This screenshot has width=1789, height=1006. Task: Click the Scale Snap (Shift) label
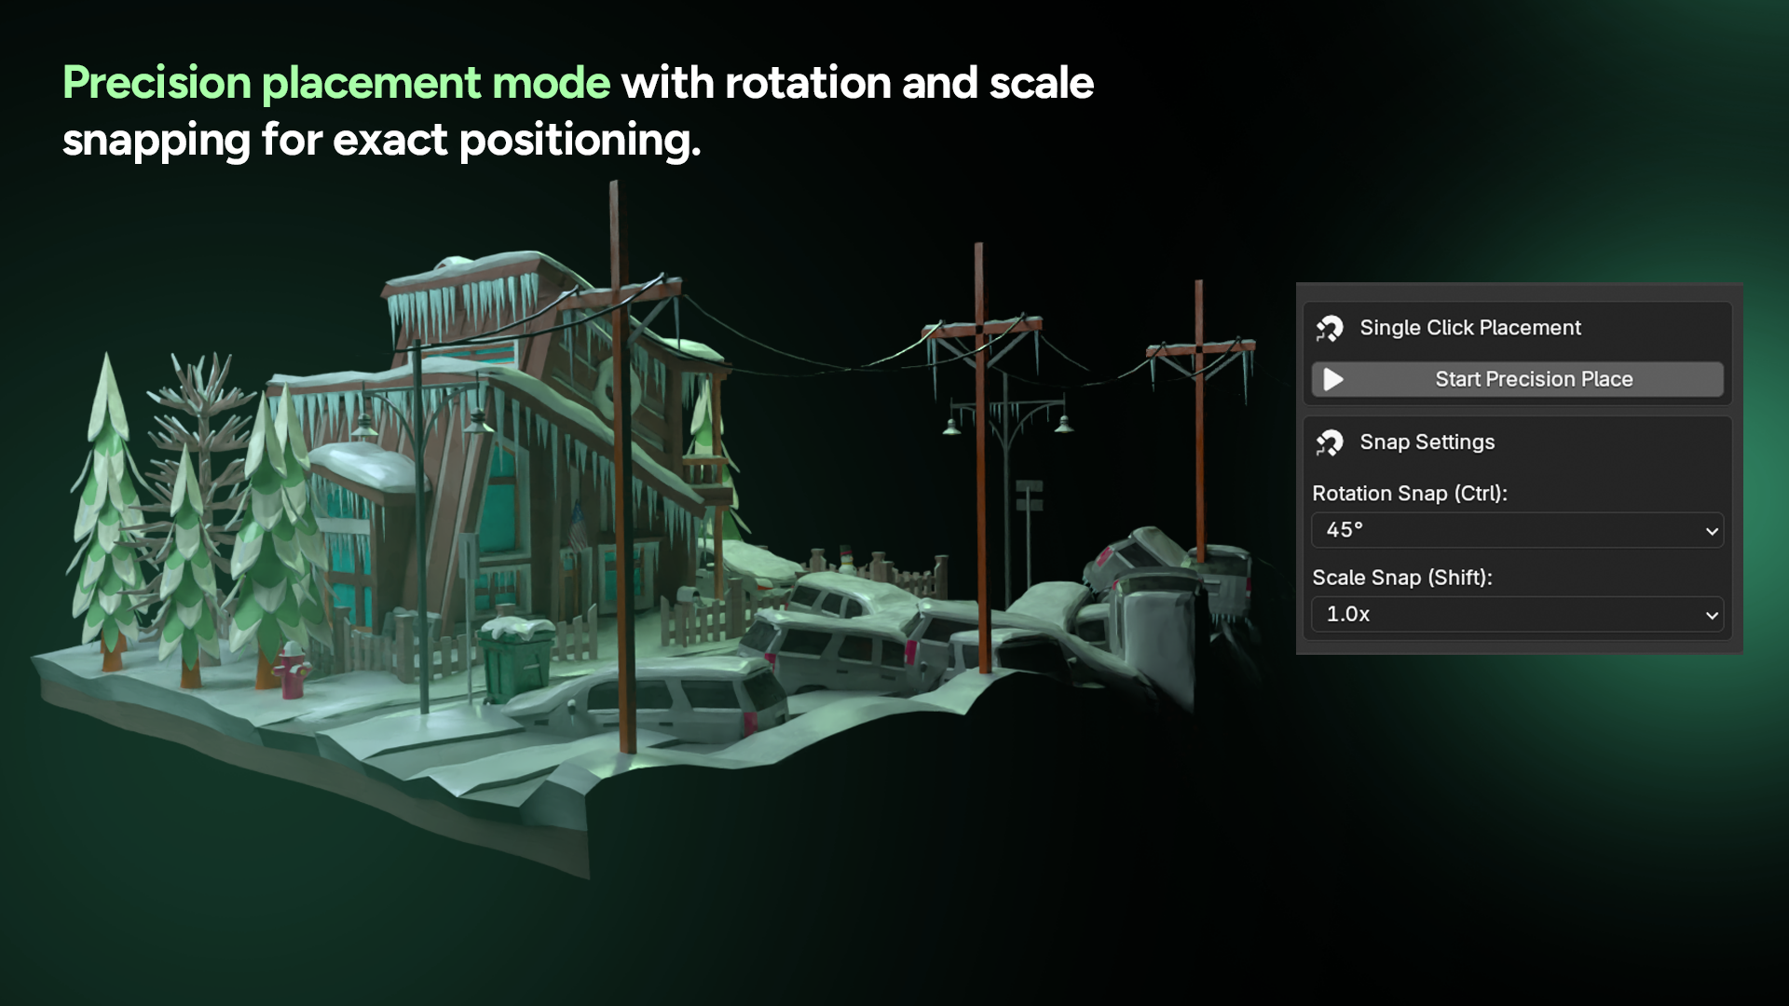pos(1401,578)
